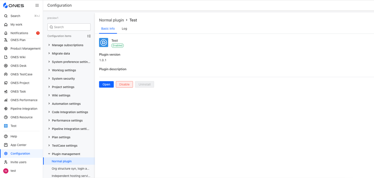Click the Configuration items label
The height and width of the screenshot is (178, 374).
click(x=59, y=36)
